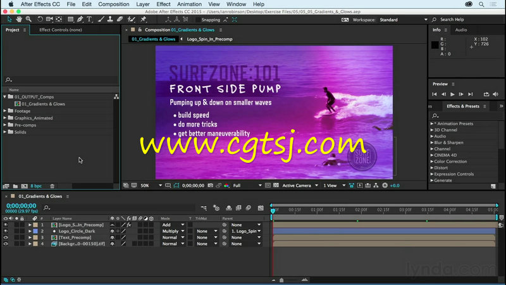This screenshot has width=506, height=285.
Task: Select the Selection arrow tool
Action: tap(9, 20)
